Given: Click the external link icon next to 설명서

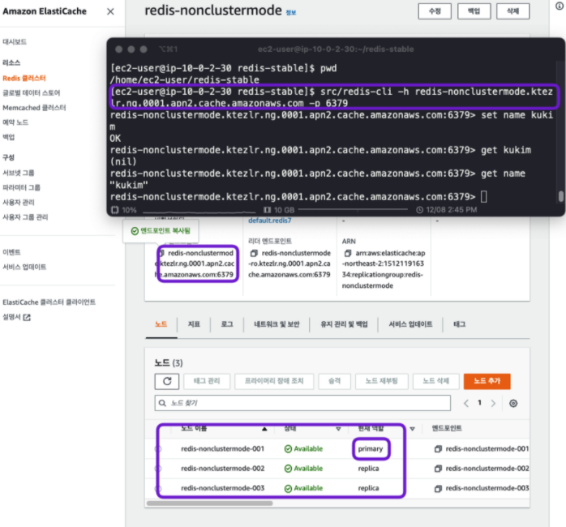Looking at the screenshot, I should (x=27, y=317).
